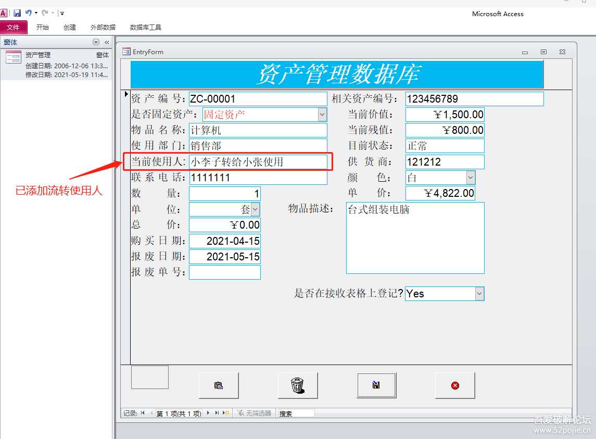Viewport: 596px width, 439px height.
Task: Click the empty dotted box in form footer
Action: (150, 378)
